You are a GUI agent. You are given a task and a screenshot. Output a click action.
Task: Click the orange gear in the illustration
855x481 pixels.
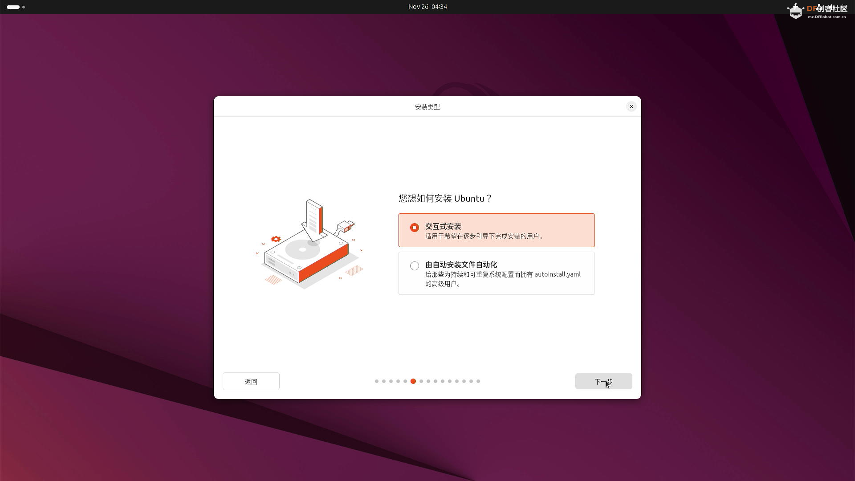[276, 239]
